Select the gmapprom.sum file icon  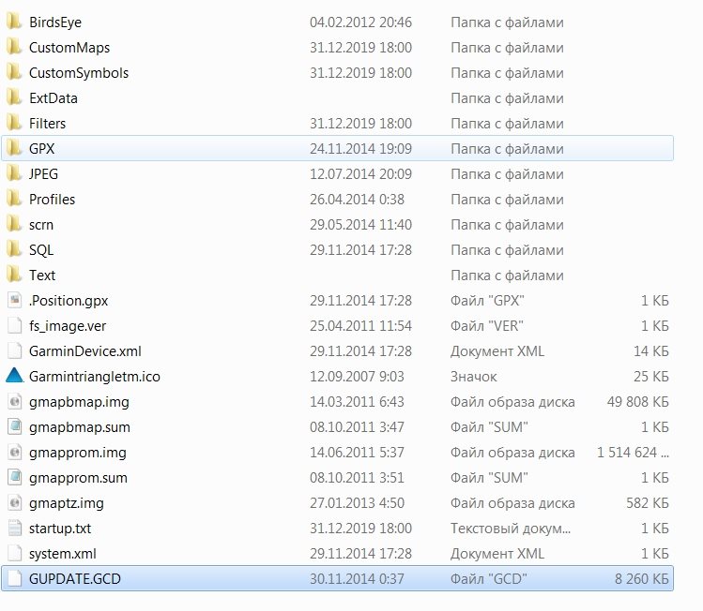(x=14, y=477)
